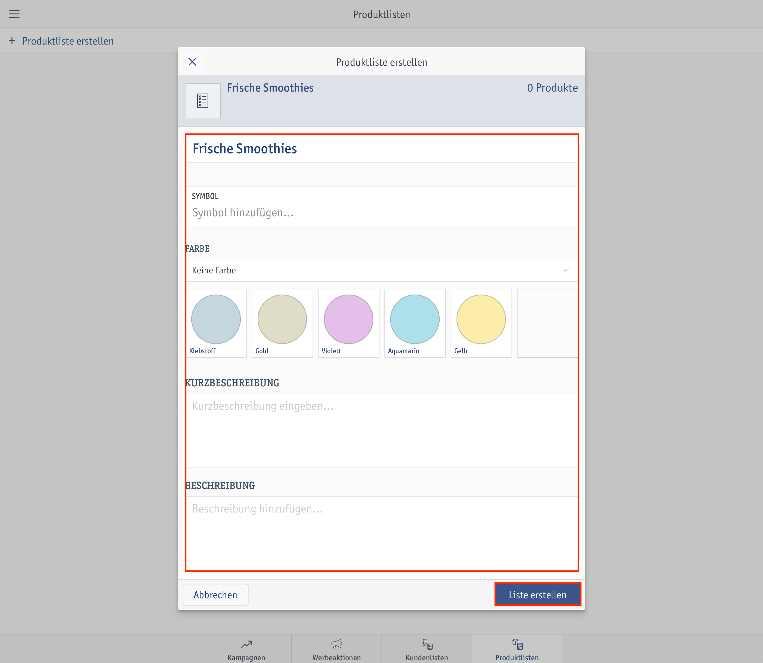Select the Violett color swatch

[349, 323]
